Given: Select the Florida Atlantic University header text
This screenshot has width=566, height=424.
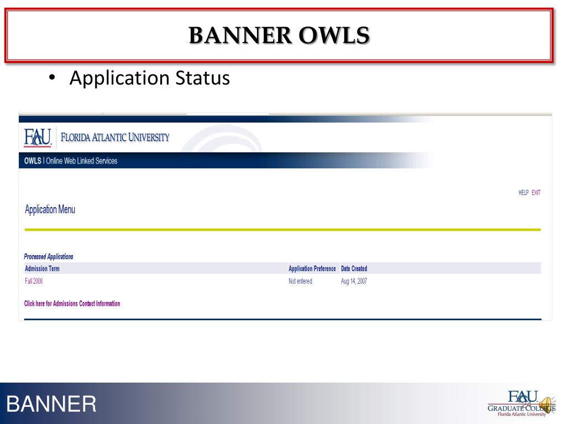Looking at the screenshot, I should [x=115, y=137].
